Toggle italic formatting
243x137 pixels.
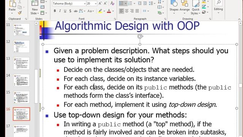pos(60,11)
